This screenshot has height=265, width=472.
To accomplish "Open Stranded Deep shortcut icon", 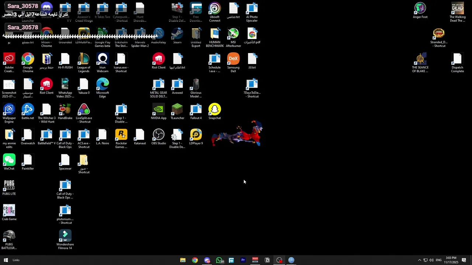I will [439, 38].
